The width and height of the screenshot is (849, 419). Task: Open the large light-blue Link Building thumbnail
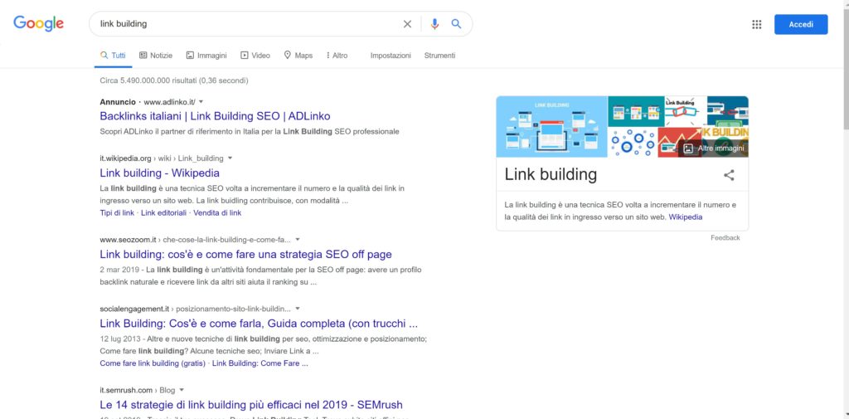[551, 127]
